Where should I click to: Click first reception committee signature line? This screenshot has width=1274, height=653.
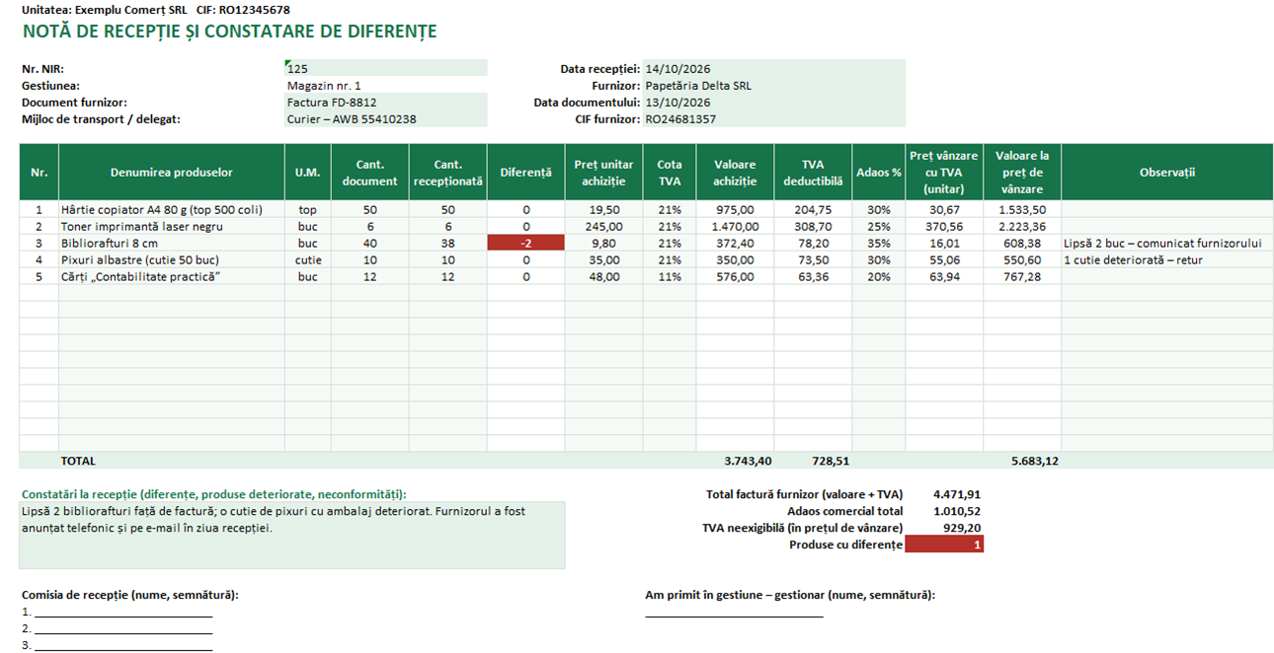pyautogui.click(x=123, y=613)
